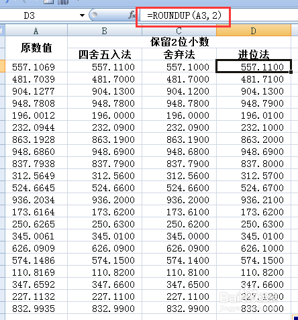Click the 舍弃法 header cell
298x320 pixels.
tap(179, 54)
